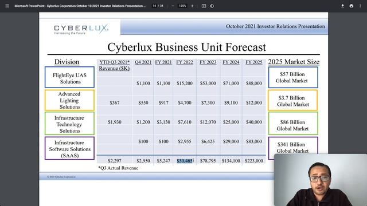Viewport: 367px width, 206px height.
Task: Click the $917 lighting FY 2021 value
Action: pos(163,102)
